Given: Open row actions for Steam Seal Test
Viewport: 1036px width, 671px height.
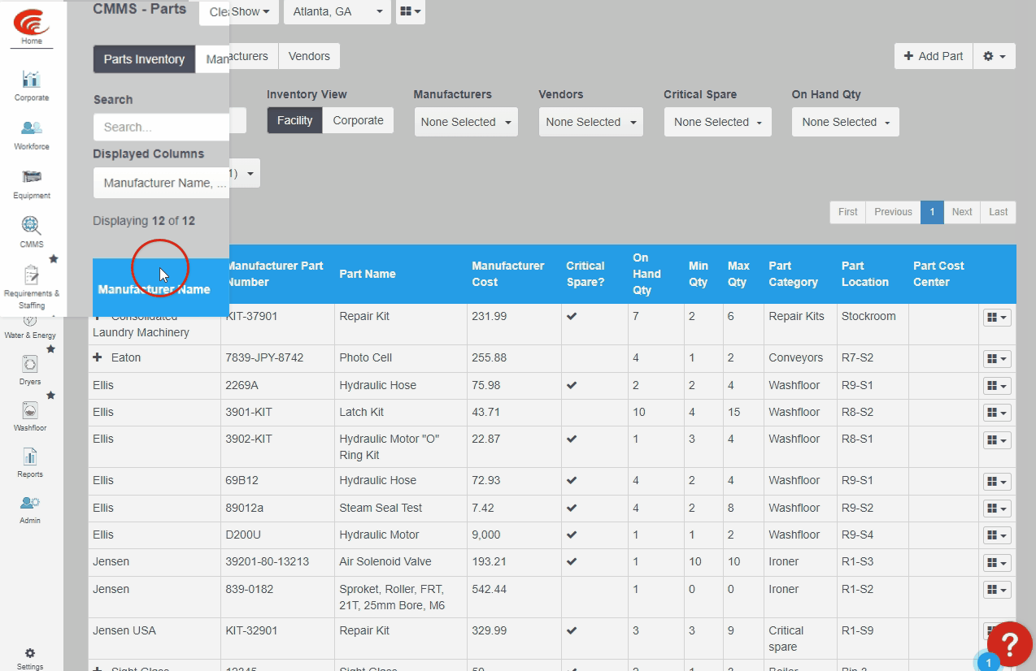Looking at the screenshot, I should pyautogui.click(x=997, y=509).
